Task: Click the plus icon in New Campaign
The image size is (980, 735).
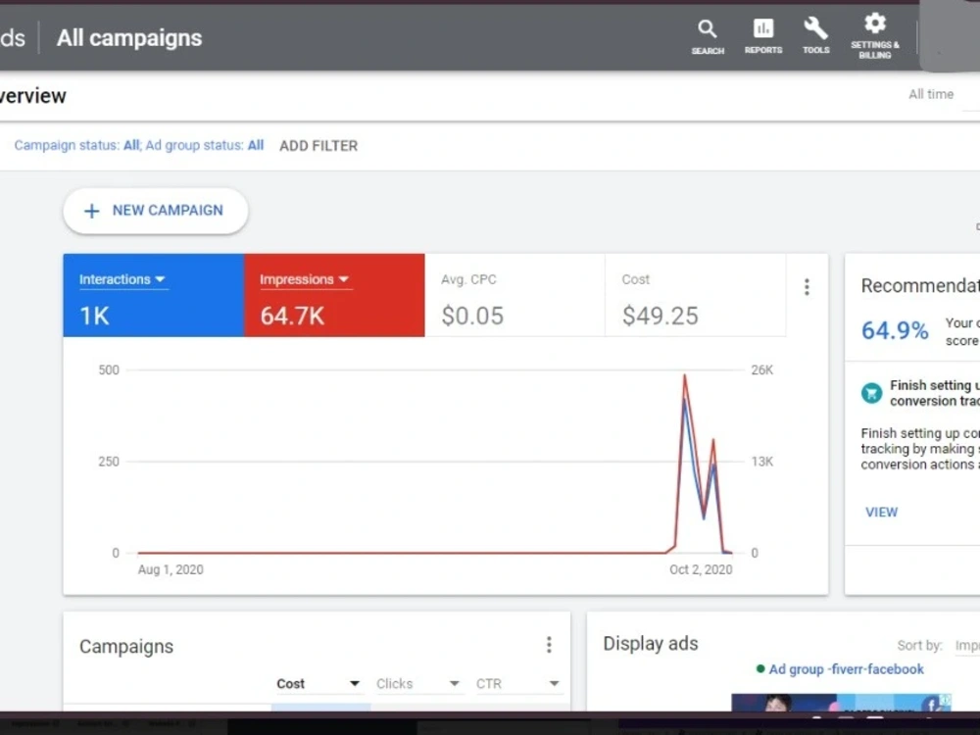Action: click(92, 211)
